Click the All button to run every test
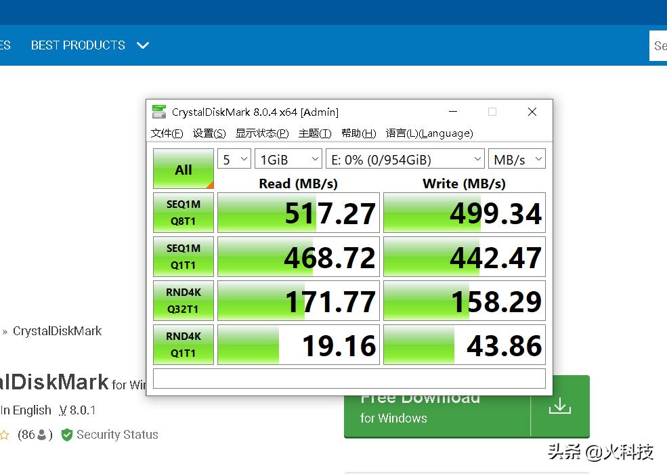This screenshot has height=474, width=667. click(x=183, y=169)
